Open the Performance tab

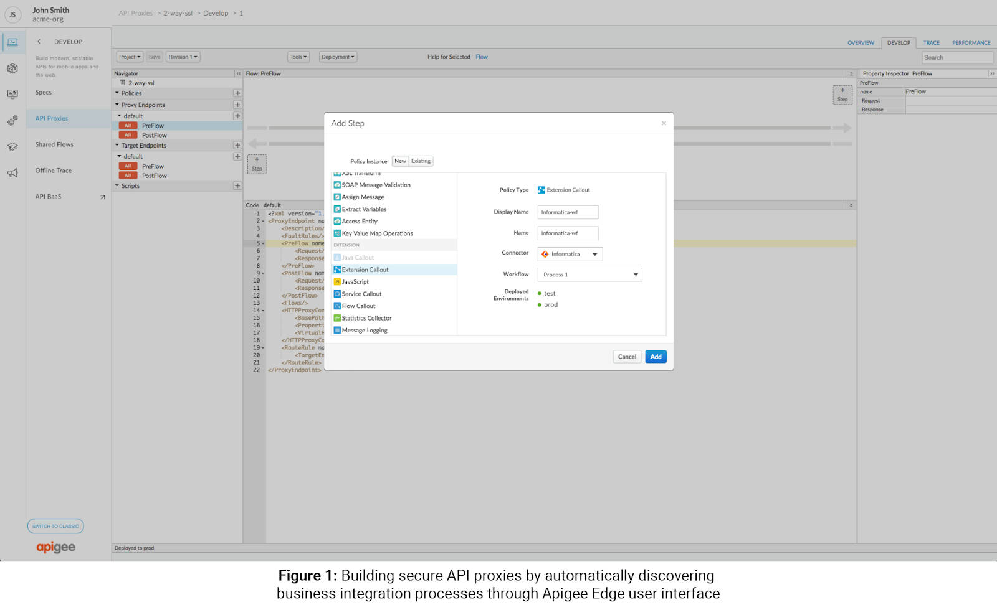(971, 43)
